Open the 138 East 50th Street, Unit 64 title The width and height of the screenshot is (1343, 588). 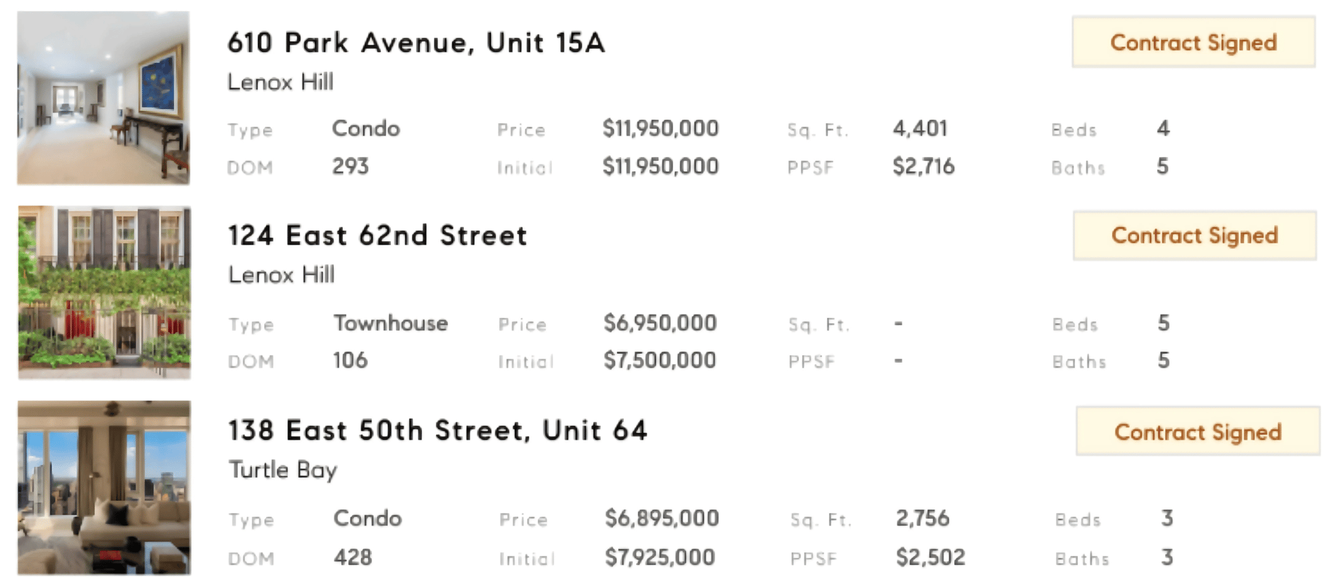click(438, 430)
